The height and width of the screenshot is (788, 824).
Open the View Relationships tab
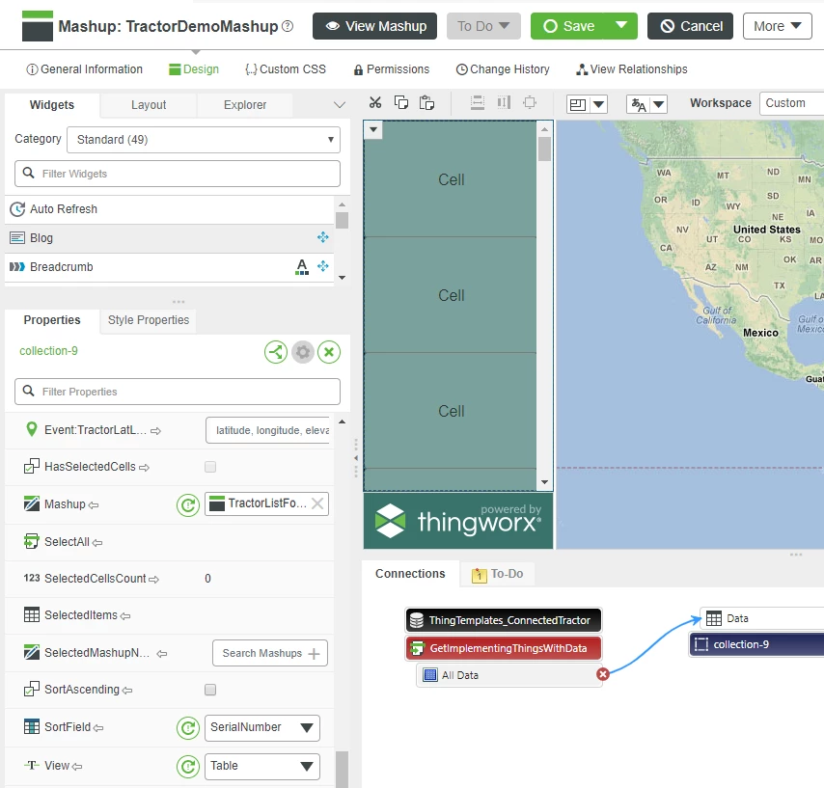click(632, 69)
